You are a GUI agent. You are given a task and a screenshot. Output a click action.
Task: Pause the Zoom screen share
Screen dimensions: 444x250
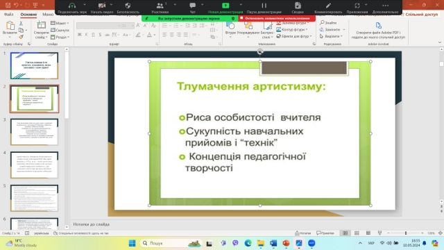[264, 8]
